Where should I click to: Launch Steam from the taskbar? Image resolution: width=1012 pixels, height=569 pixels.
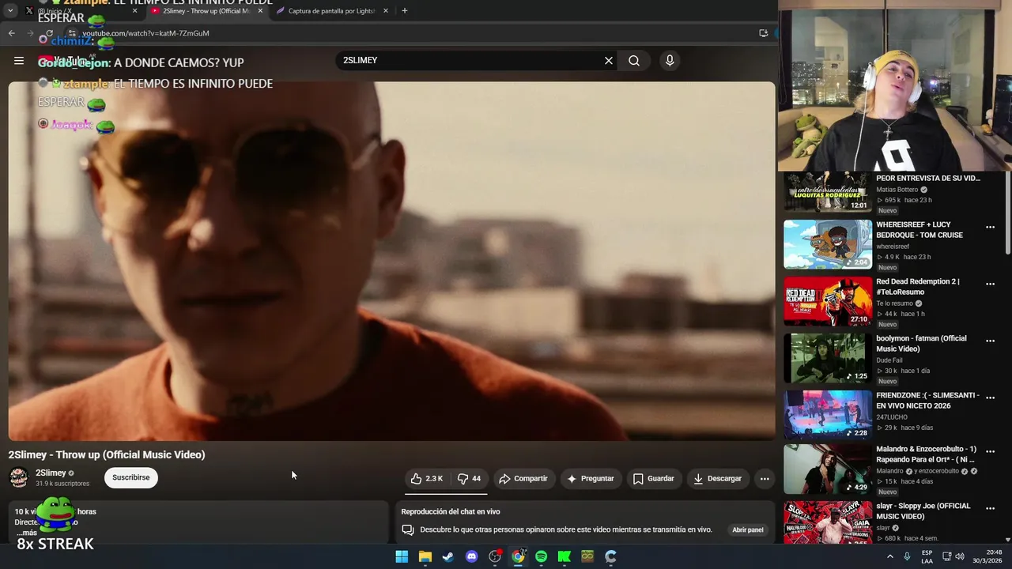(x=448, y=556)
